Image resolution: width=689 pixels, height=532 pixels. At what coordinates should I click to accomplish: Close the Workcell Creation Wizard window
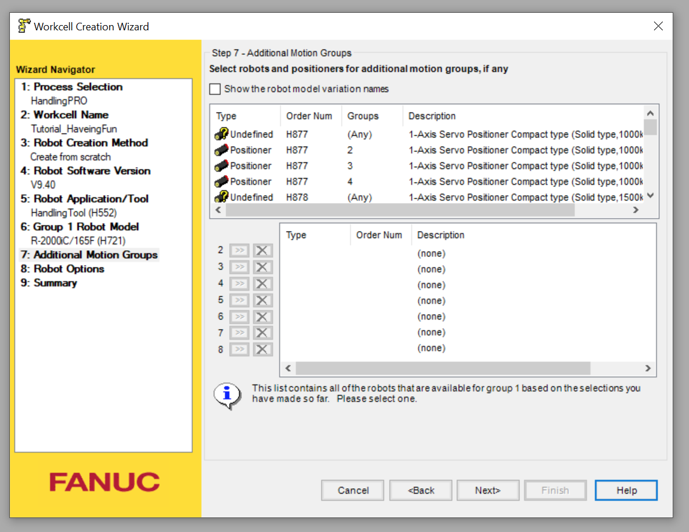pyautogui.click(x=658, y=26)
